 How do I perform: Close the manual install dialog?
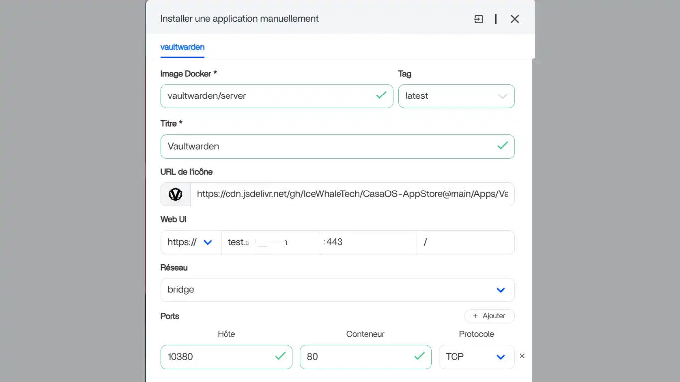click(515, 19)
